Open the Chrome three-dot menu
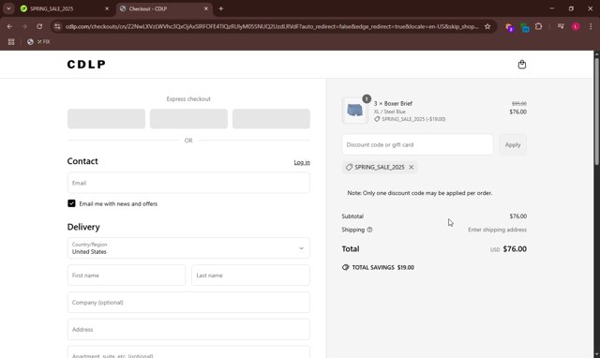Screen dimensions: 600x358 591,26
